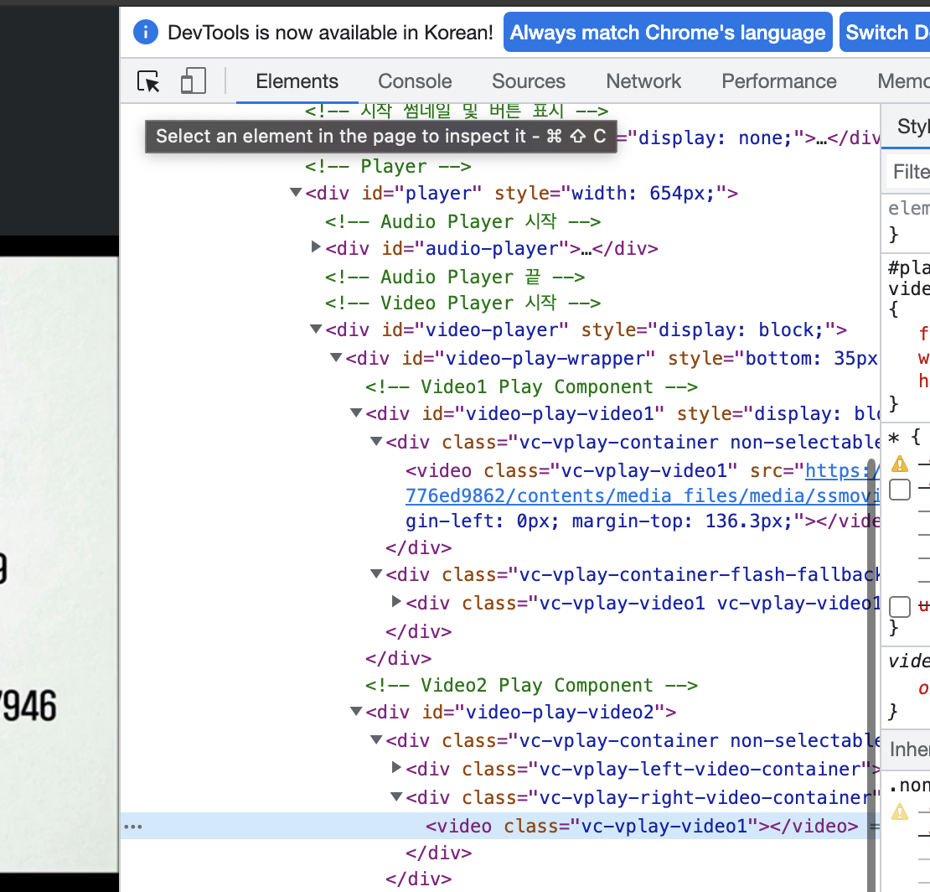The width and height of the screenshot is (930, 892).
Task: Click the element.style rule text
Action: coord(908,208)
